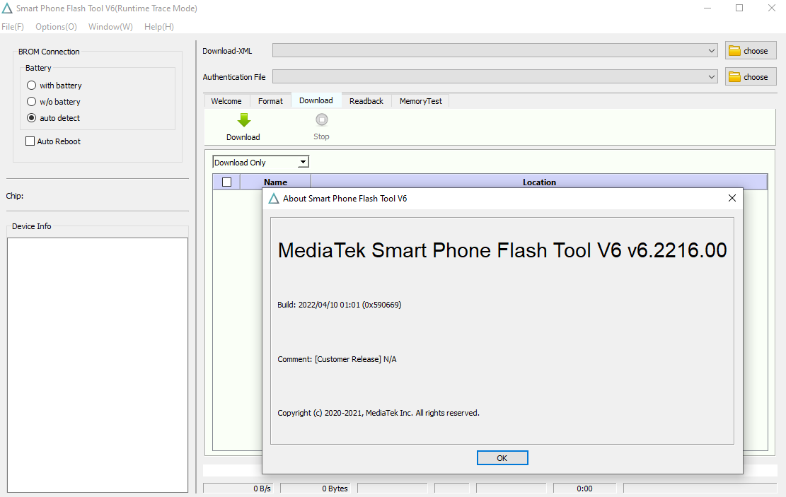Open the Options(O) menu
Viewport: 786px width, 497px height.
tap(56, 27)
